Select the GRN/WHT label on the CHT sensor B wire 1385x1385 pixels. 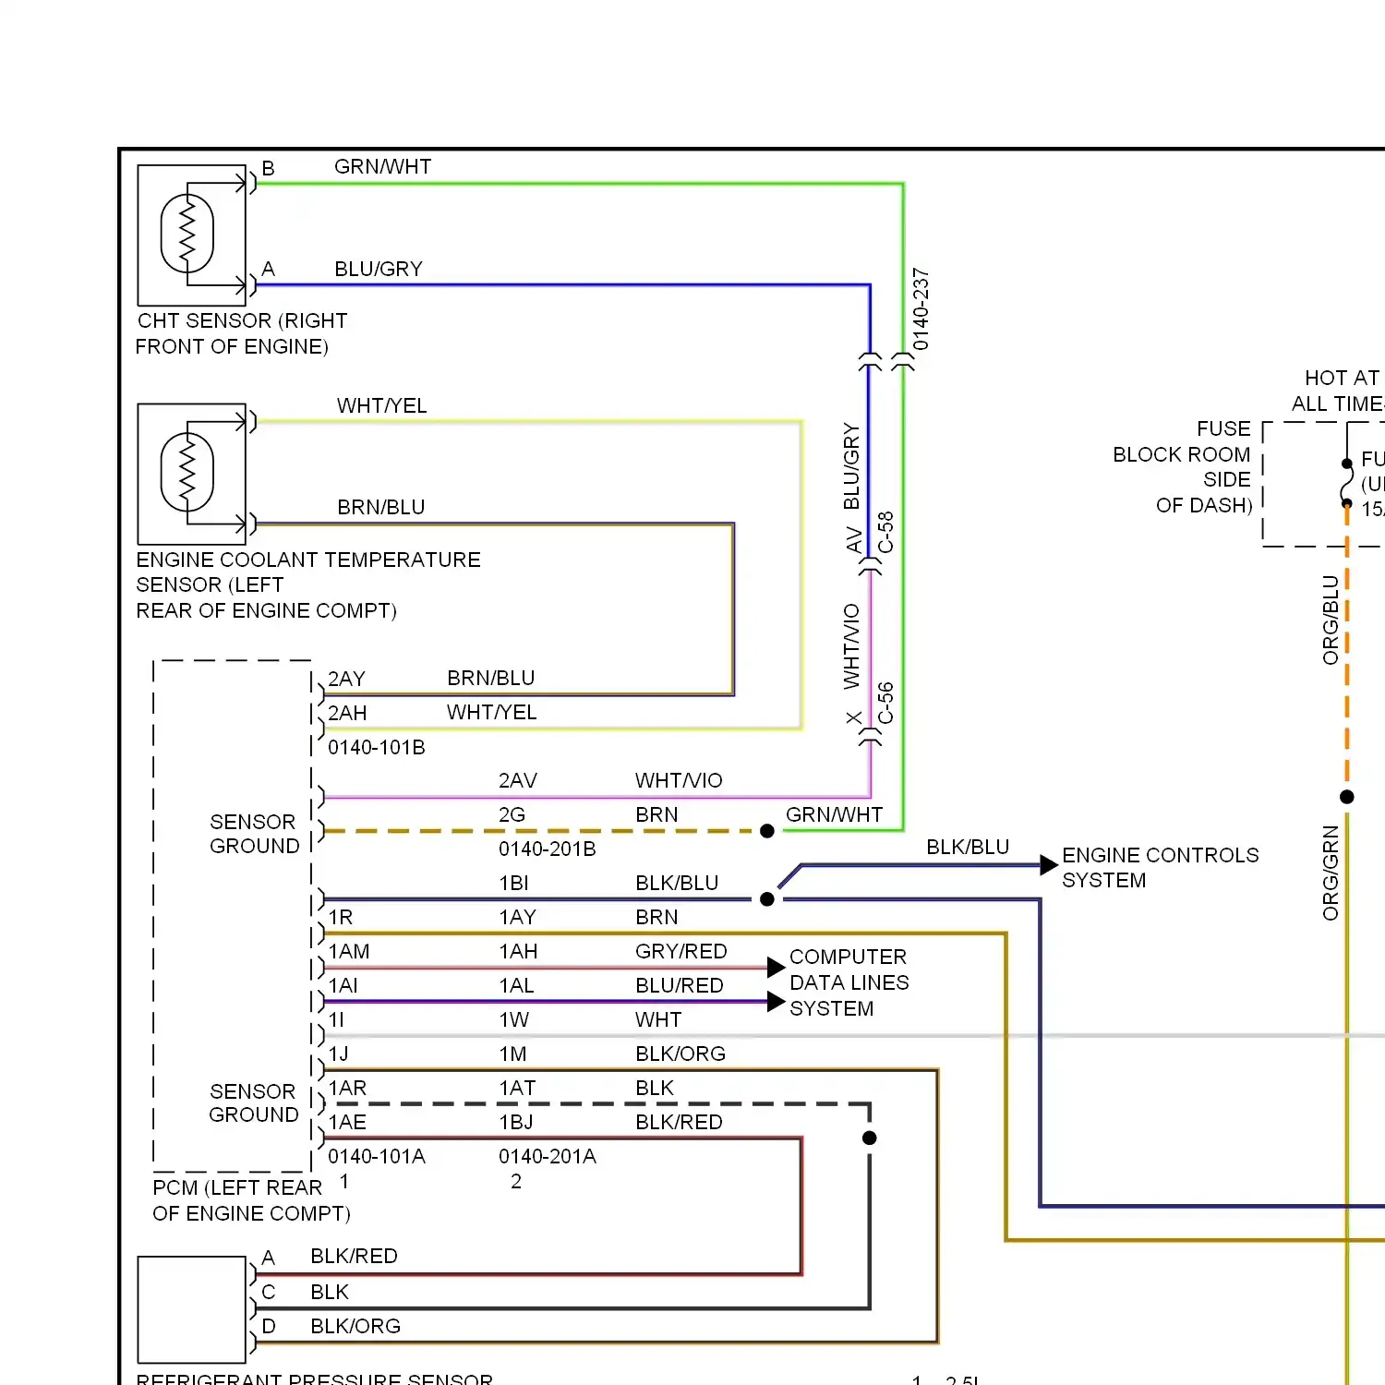click(383, 167)
